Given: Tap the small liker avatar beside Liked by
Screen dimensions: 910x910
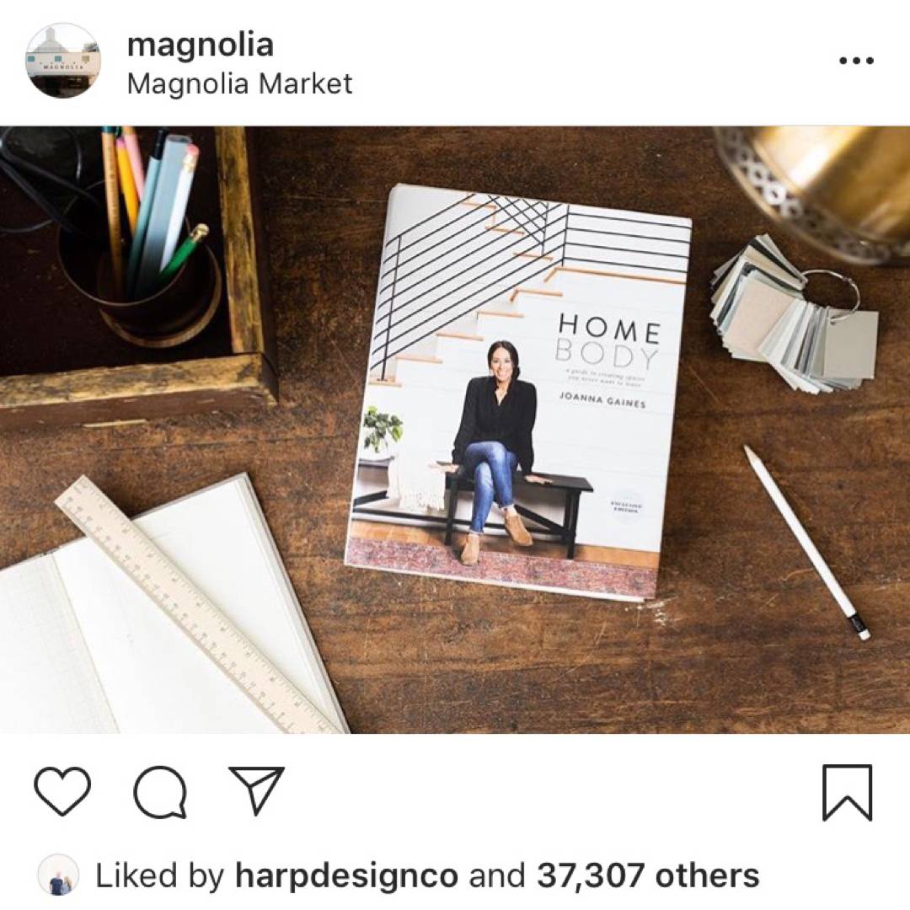Looking at the screenshot, I should (58, 875).
